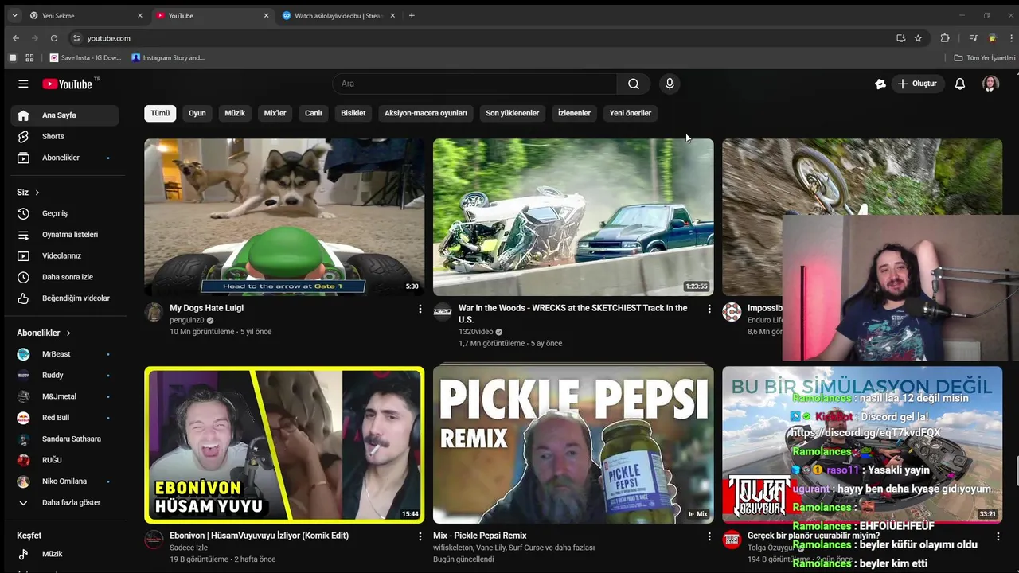Click the YouTube logo
The image size is (1019, 573).
[68, 84]
